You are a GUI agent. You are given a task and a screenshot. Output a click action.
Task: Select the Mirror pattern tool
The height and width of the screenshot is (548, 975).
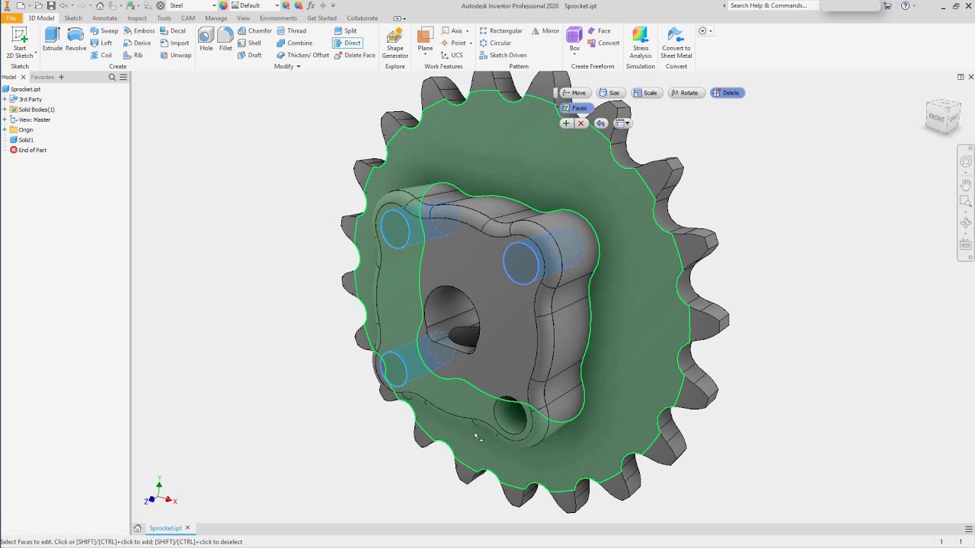tap(545, 31)
